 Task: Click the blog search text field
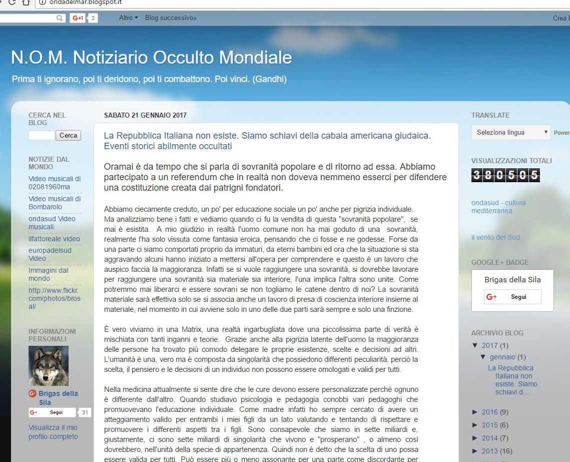point(42,136)
